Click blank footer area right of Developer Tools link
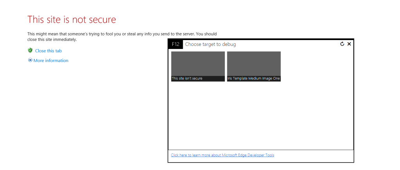This screenshot has width=400, height=170. 316,156
